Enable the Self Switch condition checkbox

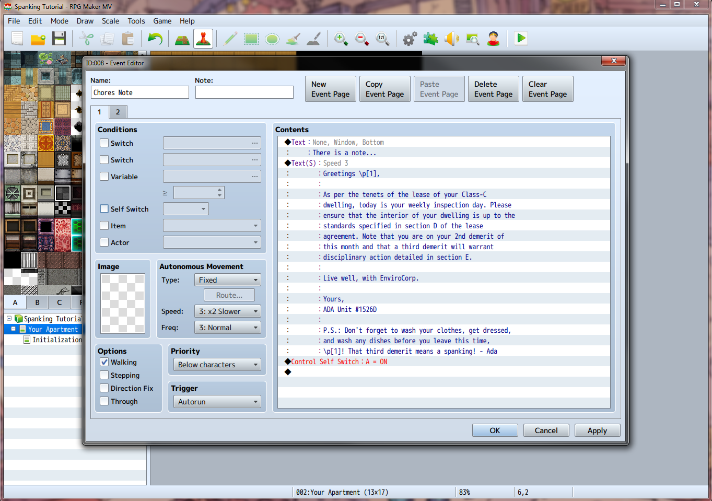(x=104, y=209)
